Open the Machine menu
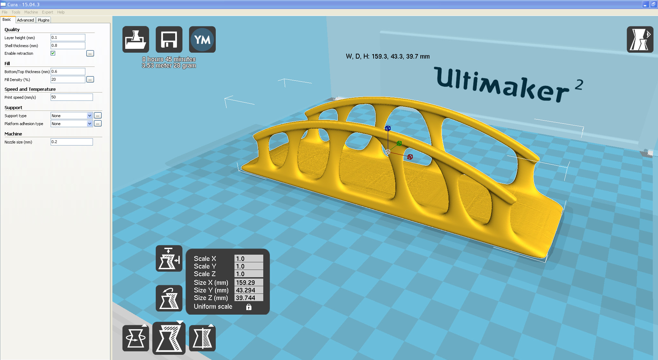Viewport: 658px width, 360px height. [31, 12]
